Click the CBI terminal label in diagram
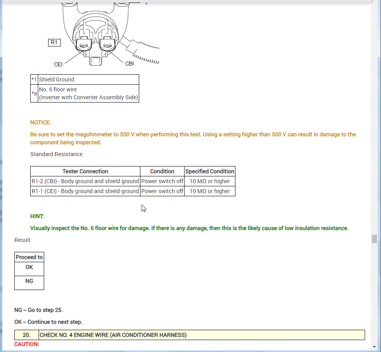 (130, 64)
